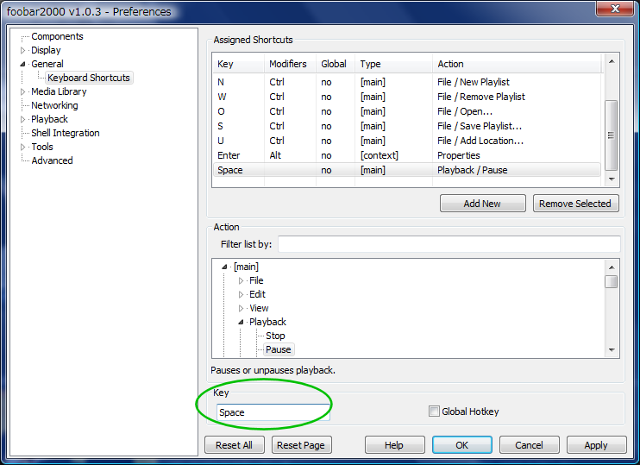Enable the Global Hotkey checkbox
The image size is (640, 465).
click(434, 412)
